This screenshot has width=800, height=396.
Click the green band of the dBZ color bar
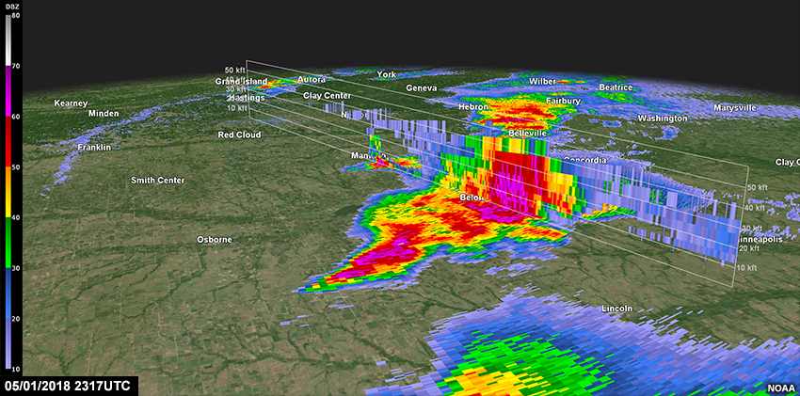(8, 242)
